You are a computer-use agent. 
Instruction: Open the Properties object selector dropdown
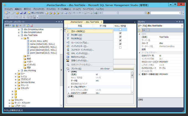[182, 26]
